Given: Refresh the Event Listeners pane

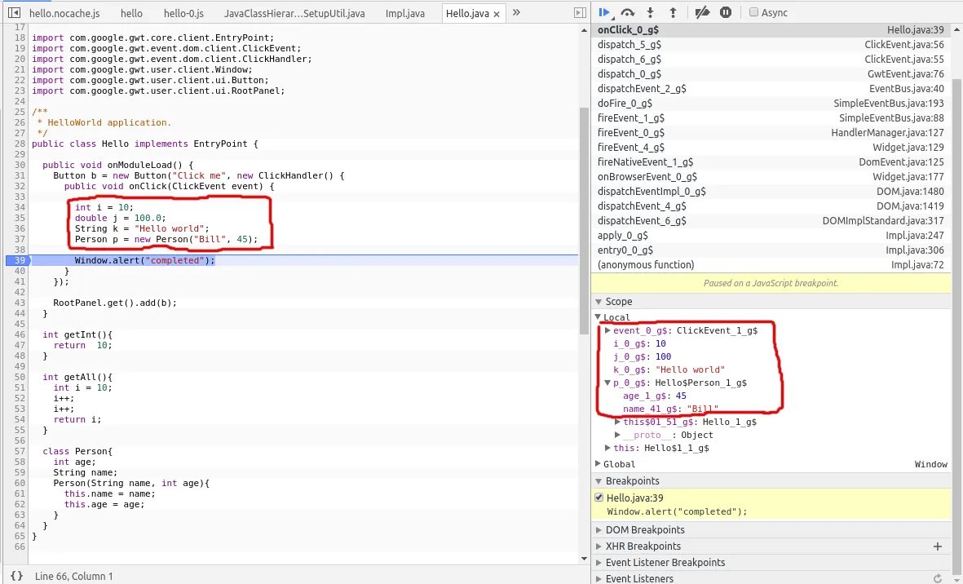Looking at the screenshot, I should tap(937, 578).
